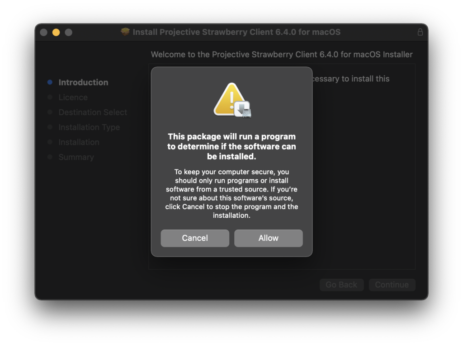Click the yellow warning triangle icon
The height and width of the screenshot is (346, 463).
coord(229,99)
